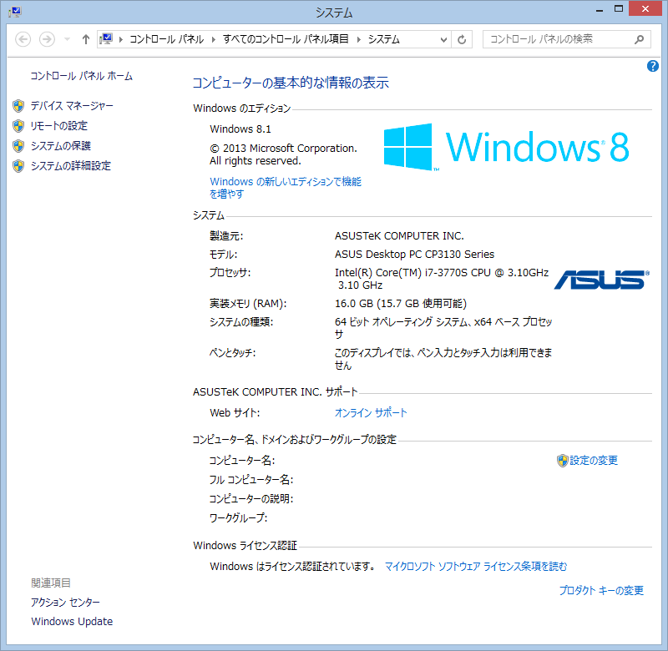Open the Help question mark icon

pyautogui.click(x=652, y=66)
